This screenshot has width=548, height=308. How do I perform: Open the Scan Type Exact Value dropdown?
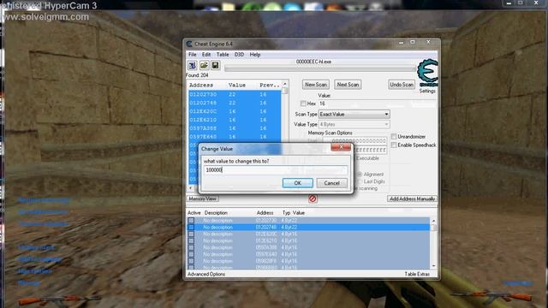pyautogui.click(x=354, y=114)
